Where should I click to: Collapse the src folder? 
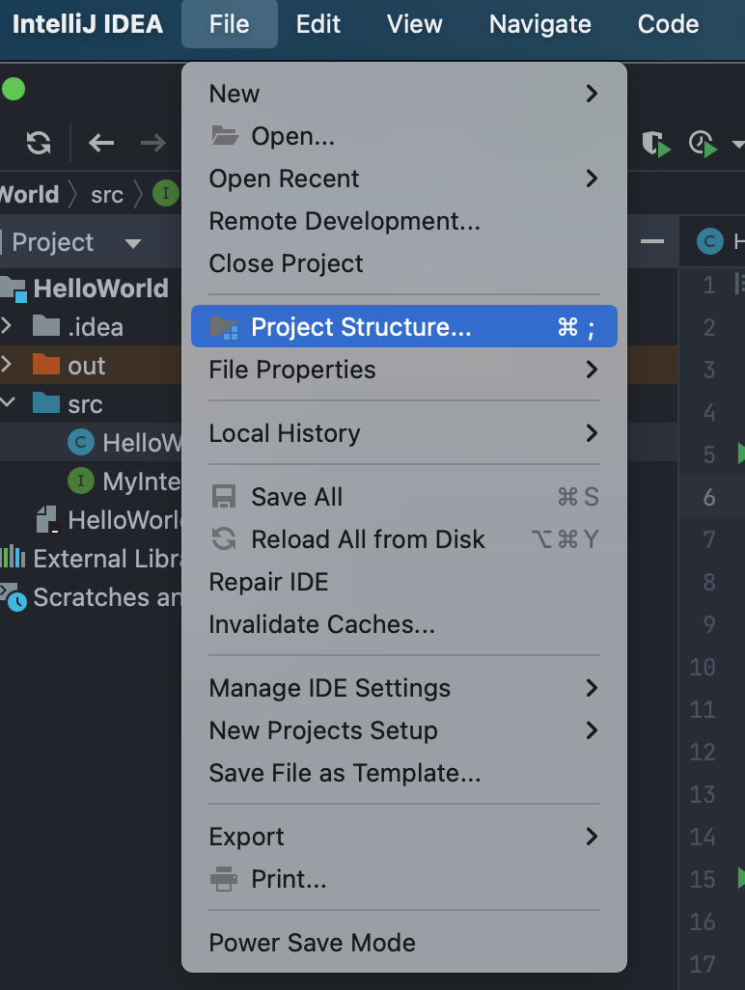(7, 401)
